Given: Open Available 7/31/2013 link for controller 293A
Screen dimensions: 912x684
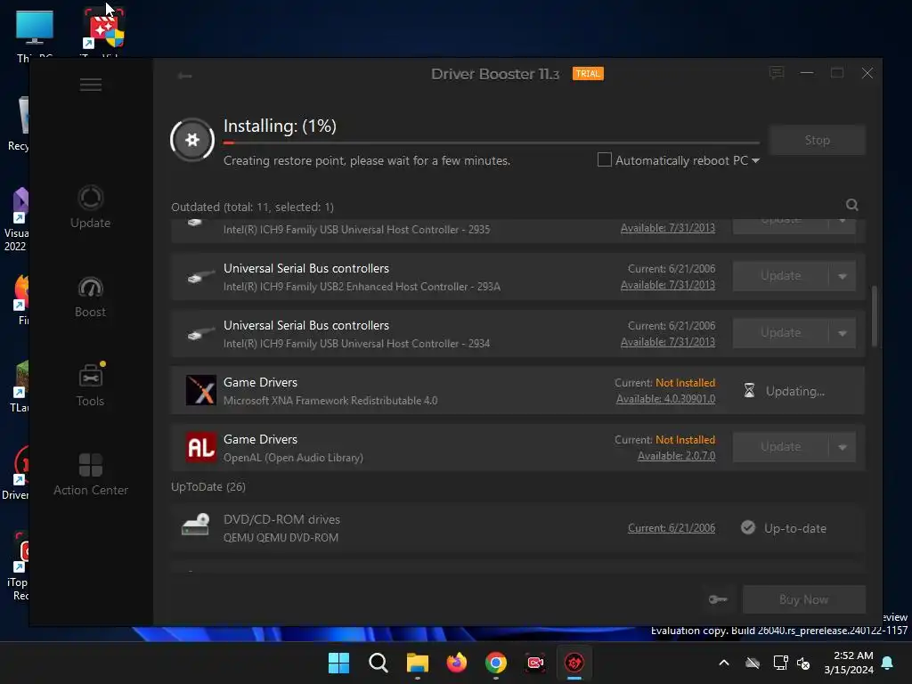Looking at the screenshot, I should 668,285.
